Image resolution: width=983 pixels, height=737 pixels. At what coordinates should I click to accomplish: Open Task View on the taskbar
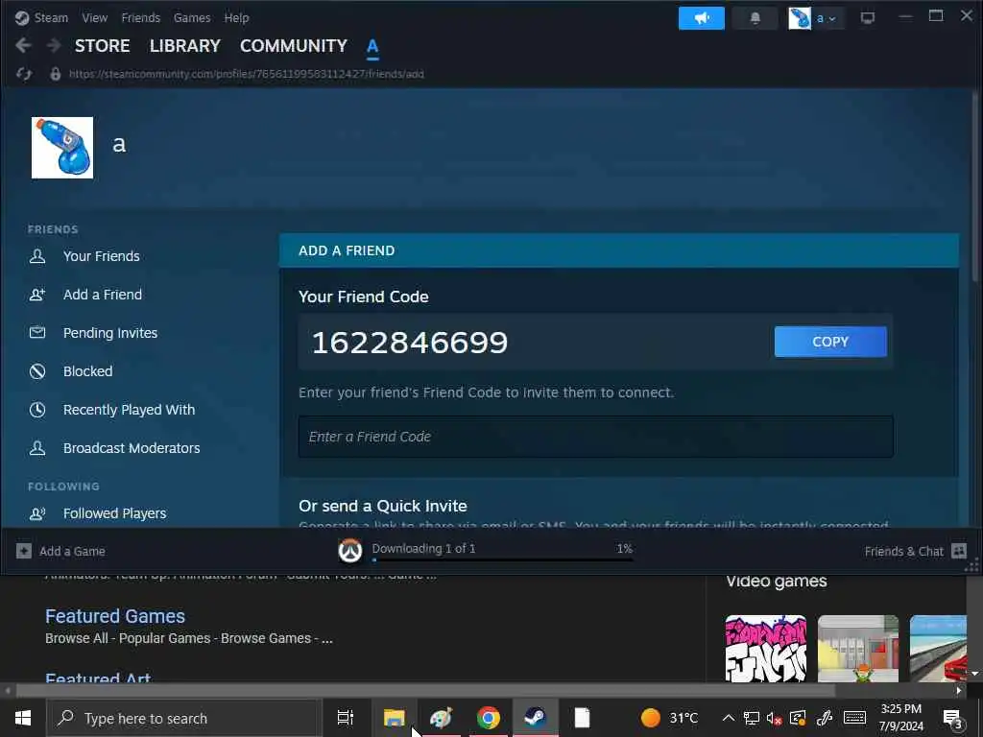(x=346, y=718)
